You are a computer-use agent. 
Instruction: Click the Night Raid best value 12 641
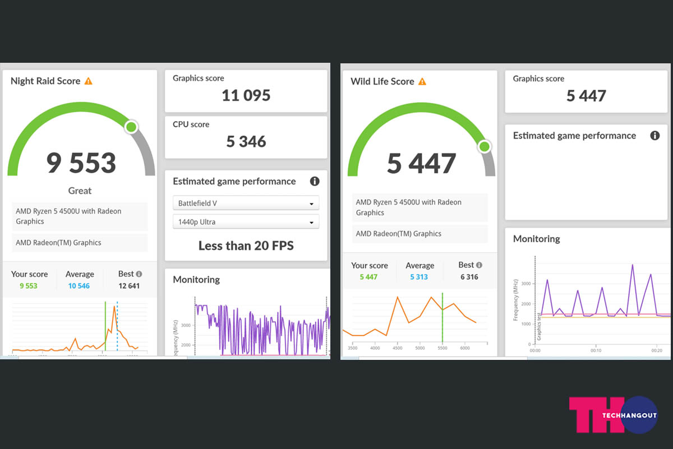point(129,286)
